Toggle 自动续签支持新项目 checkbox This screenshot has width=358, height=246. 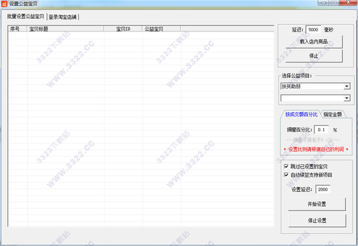[286, 175]
